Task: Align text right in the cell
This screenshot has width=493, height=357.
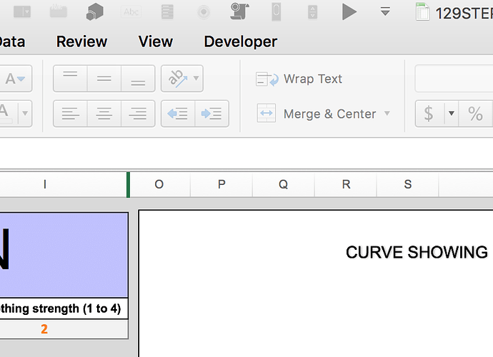Action: tap(138, 114)
